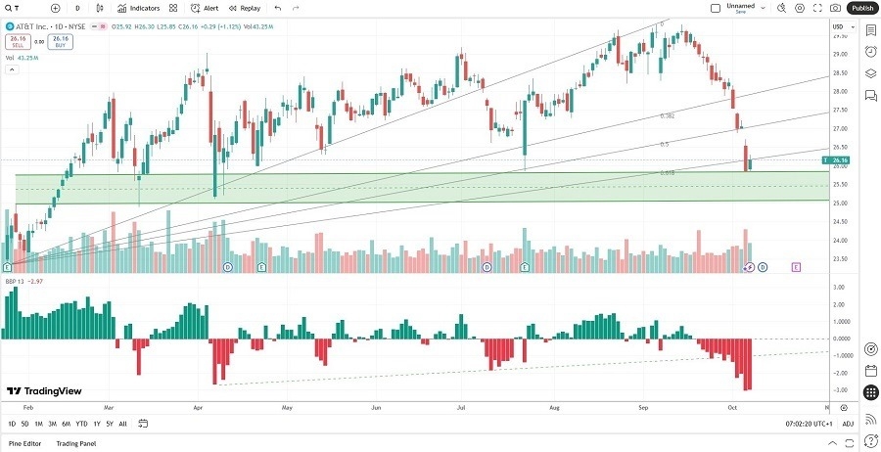The image size is (881, 452).
Task: Toggle the layout setup square icon
Action: 714,8
